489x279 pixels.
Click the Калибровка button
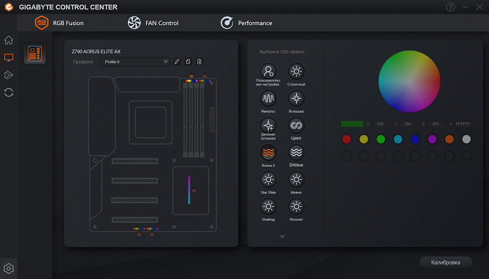[x=445, y=263]
